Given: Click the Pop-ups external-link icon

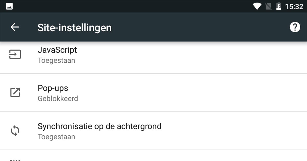Looking at the screenshot, I should (x=15, y=92).
